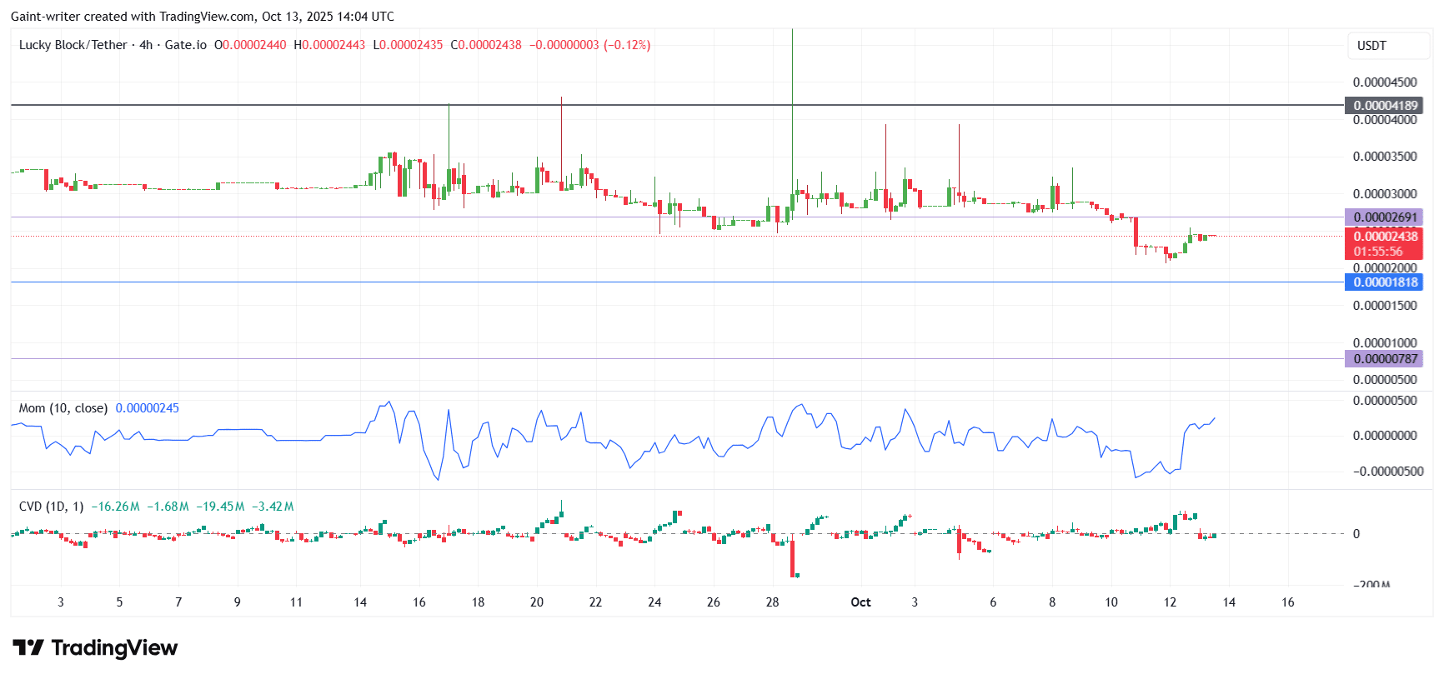The image size is (1444, 679).
Task: Click the candle countdown timer 01:55:56
Action: [1378, 252]
